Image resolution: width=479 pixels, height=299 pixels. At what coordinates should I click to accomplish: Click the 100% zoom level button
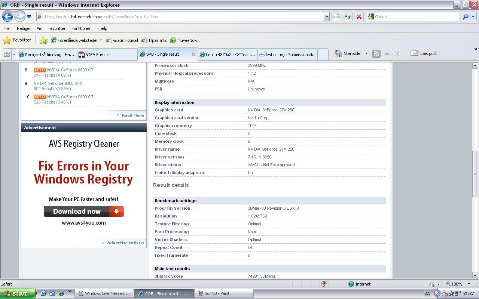point(454,284)
